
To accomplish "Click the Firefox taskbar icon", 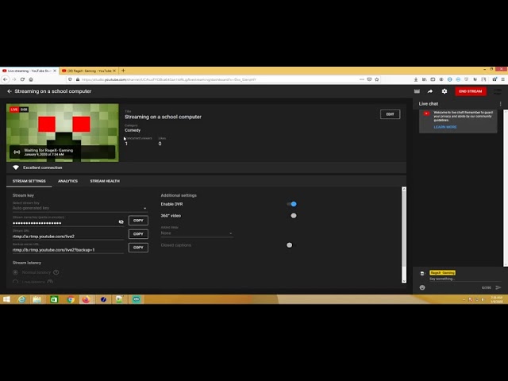I will [x=86, y=299].
